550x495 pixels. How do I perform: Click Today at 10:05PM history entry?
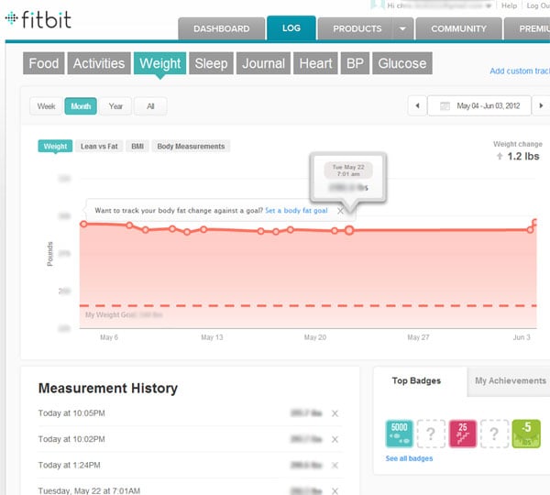(x=71, y=413)
